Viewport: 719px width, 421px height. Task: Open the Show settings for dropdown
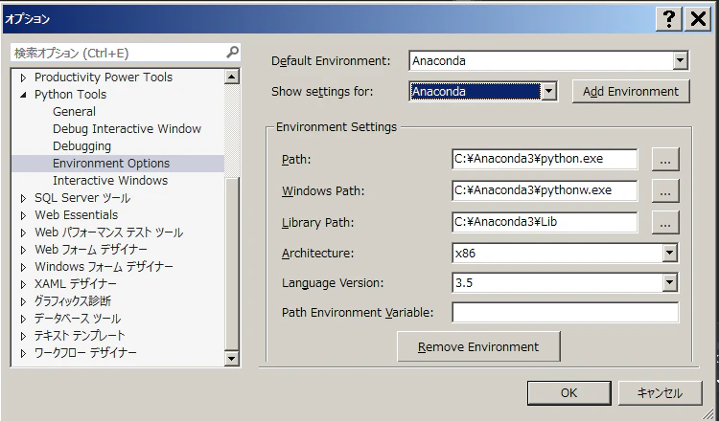coord(549,91)
